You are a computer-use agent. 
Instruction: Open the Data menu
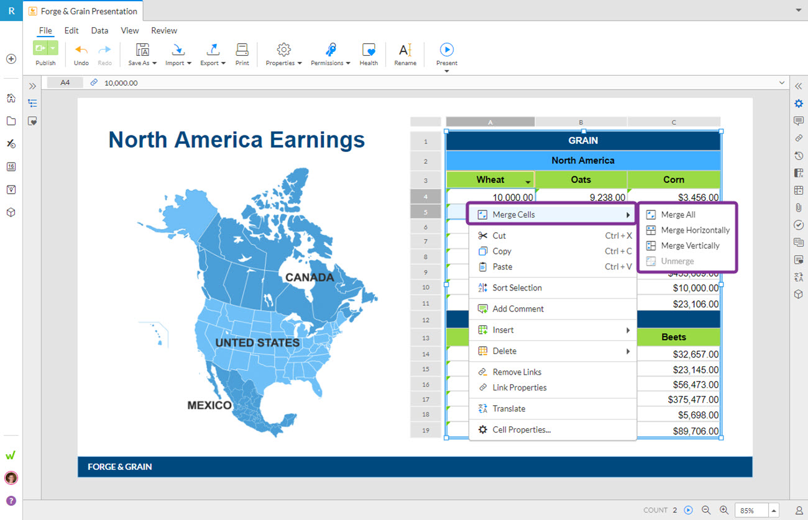pyautogui.click(x=99, y=30)
